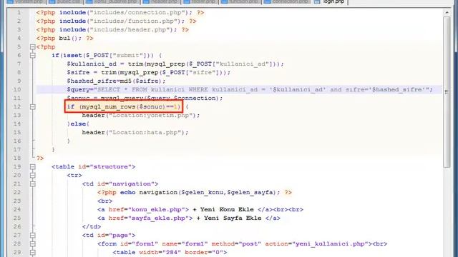Click the vertical scrollbar thumb
The image size is (458, 257).
447,92
